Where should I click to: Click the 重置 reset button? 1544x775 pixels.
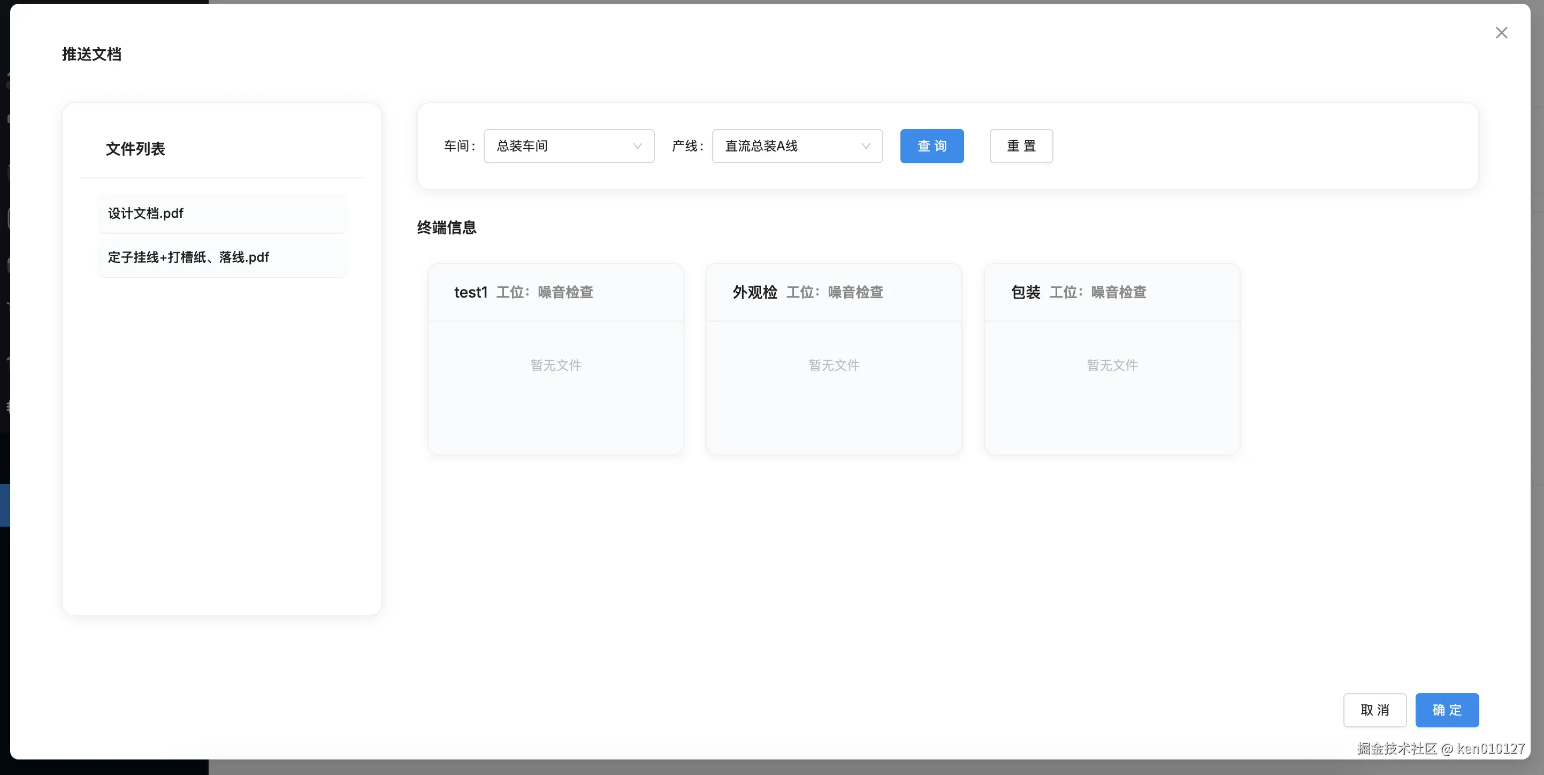[1020, 146]
